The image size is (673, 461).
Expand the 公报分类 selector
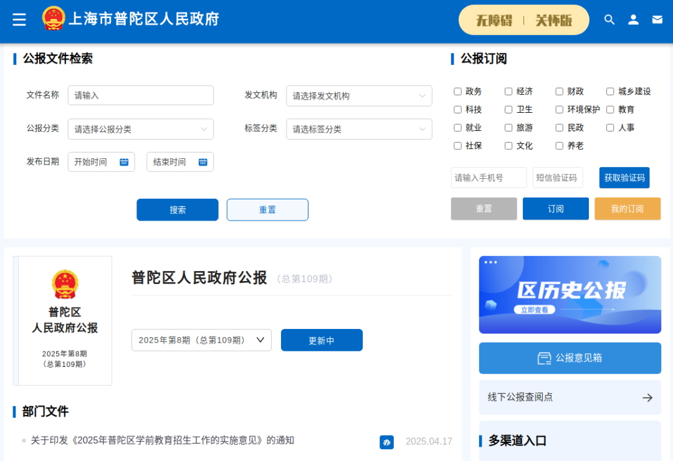[x=141, y=129]
